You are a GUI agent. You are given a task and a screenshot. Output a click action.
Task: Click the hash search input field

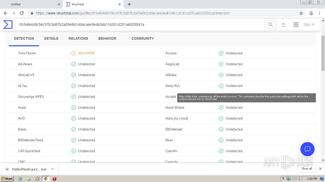click(140, 25)
